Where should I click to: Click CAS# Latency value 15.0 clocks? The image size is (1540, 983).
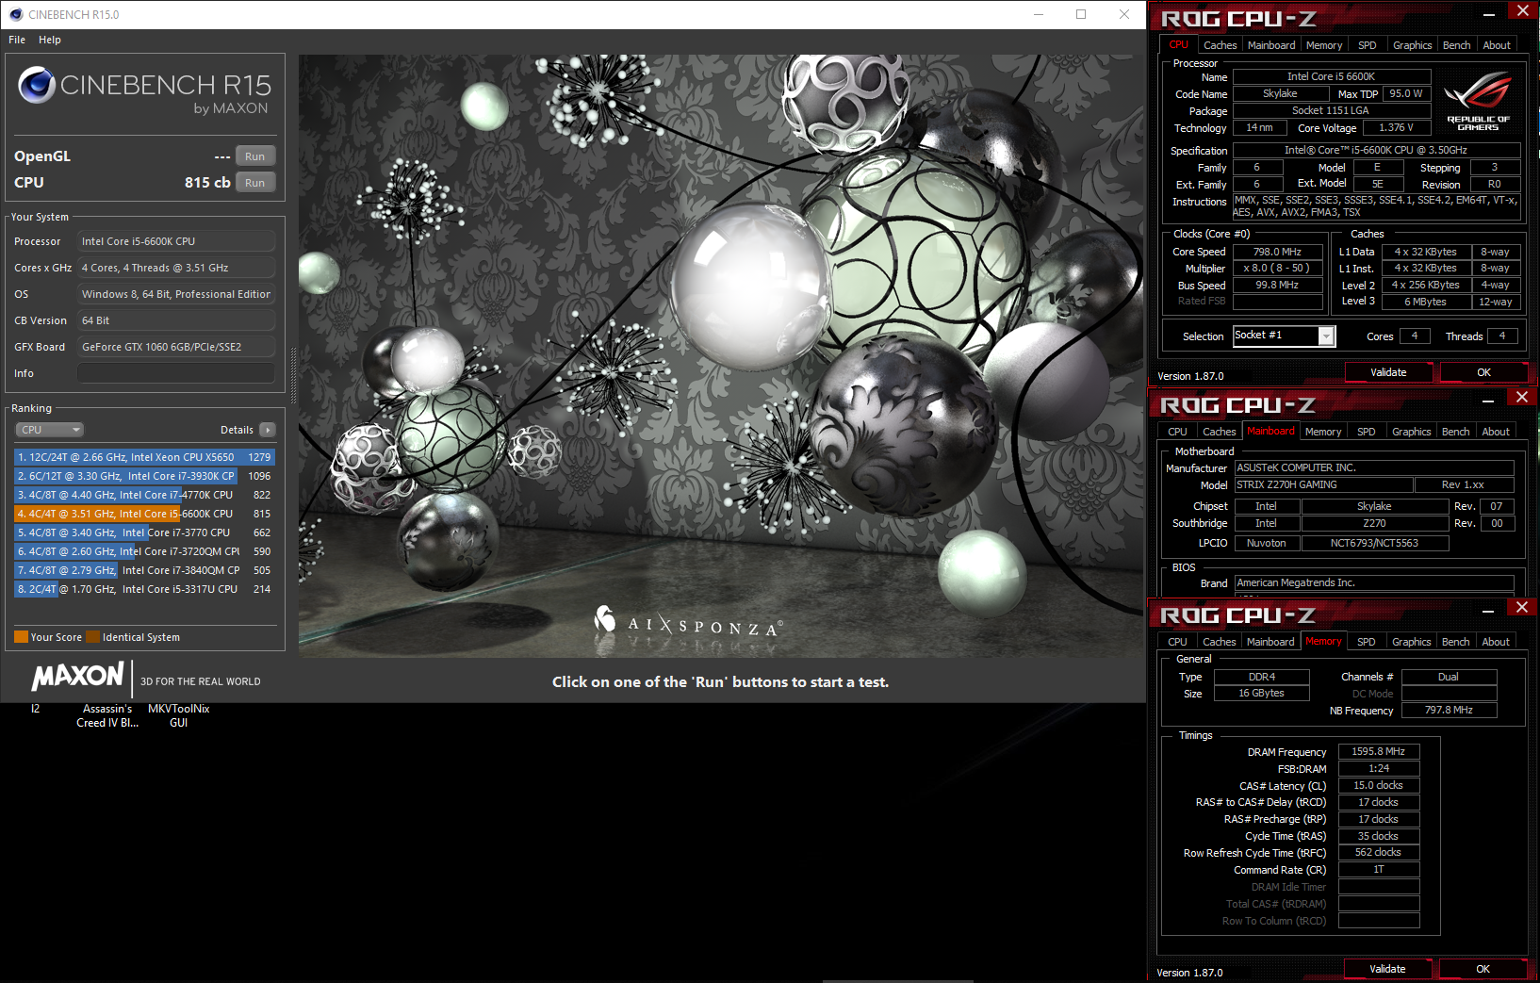[1378, 785]
